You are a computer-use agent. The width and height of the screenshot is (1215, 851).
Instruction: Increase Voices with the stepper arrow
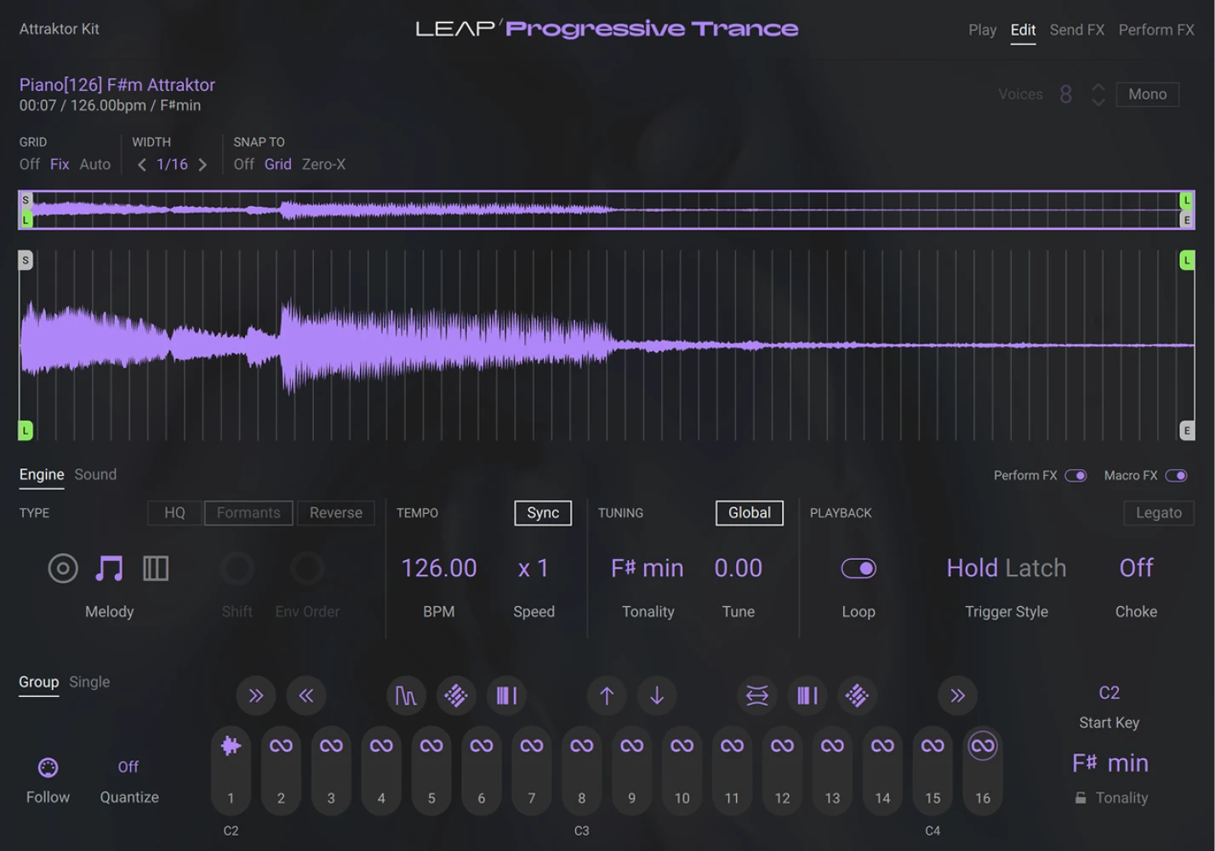[1098, 88]
